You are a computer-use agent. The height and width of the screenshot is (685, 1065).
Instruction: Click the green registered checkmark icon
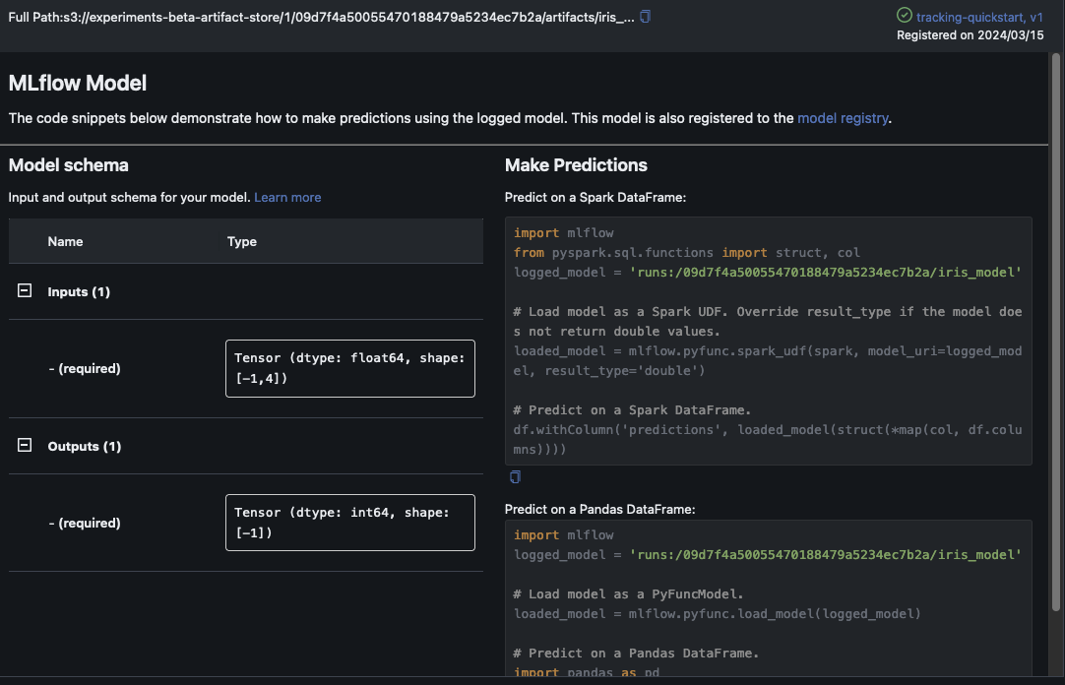[x=904, y=15]
